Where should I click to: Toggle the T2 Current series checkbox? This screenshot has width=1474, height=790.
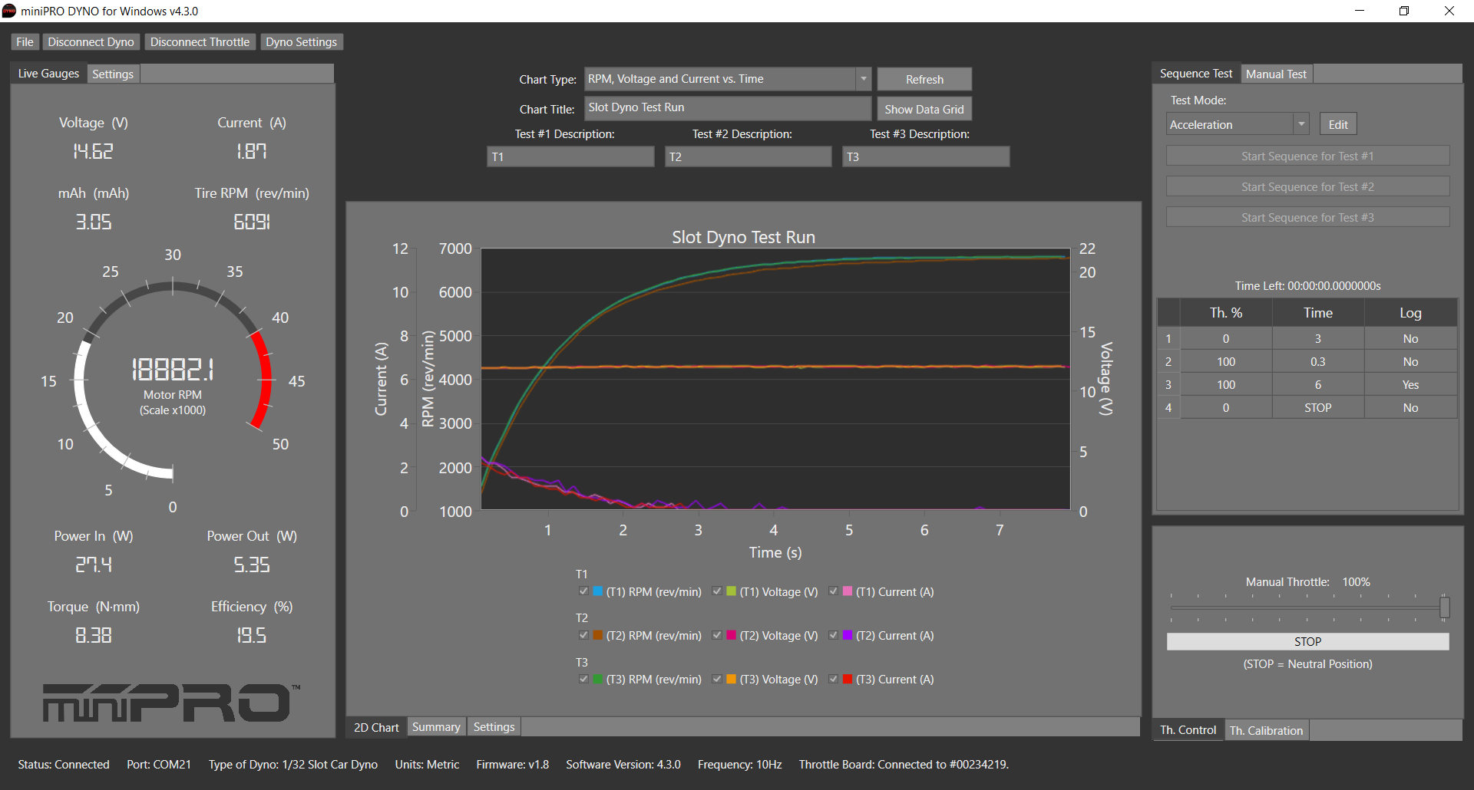834,635
